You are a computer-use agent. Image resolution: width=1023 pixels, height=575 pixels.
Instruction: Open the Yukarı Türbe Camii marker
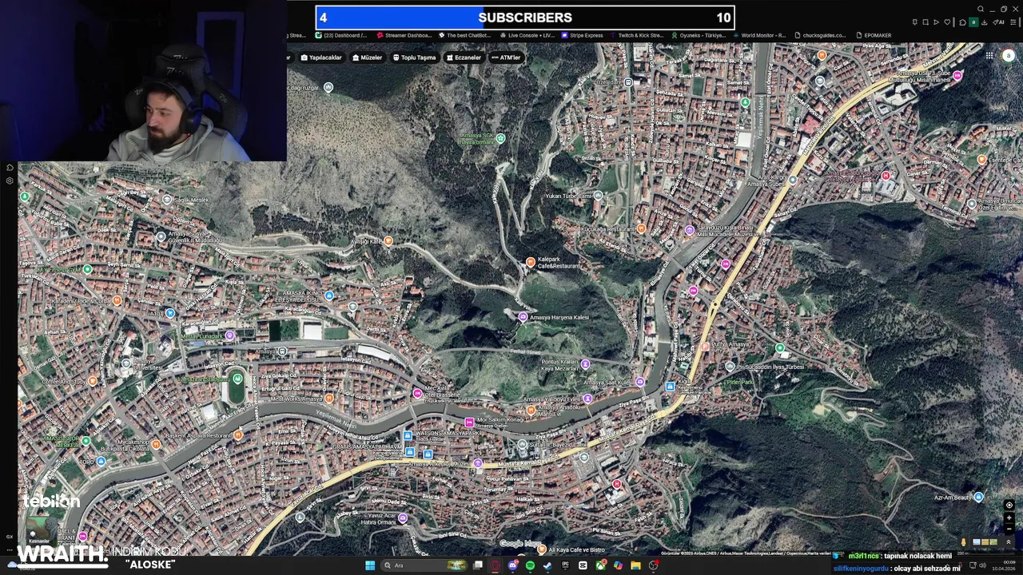(596, 195)
